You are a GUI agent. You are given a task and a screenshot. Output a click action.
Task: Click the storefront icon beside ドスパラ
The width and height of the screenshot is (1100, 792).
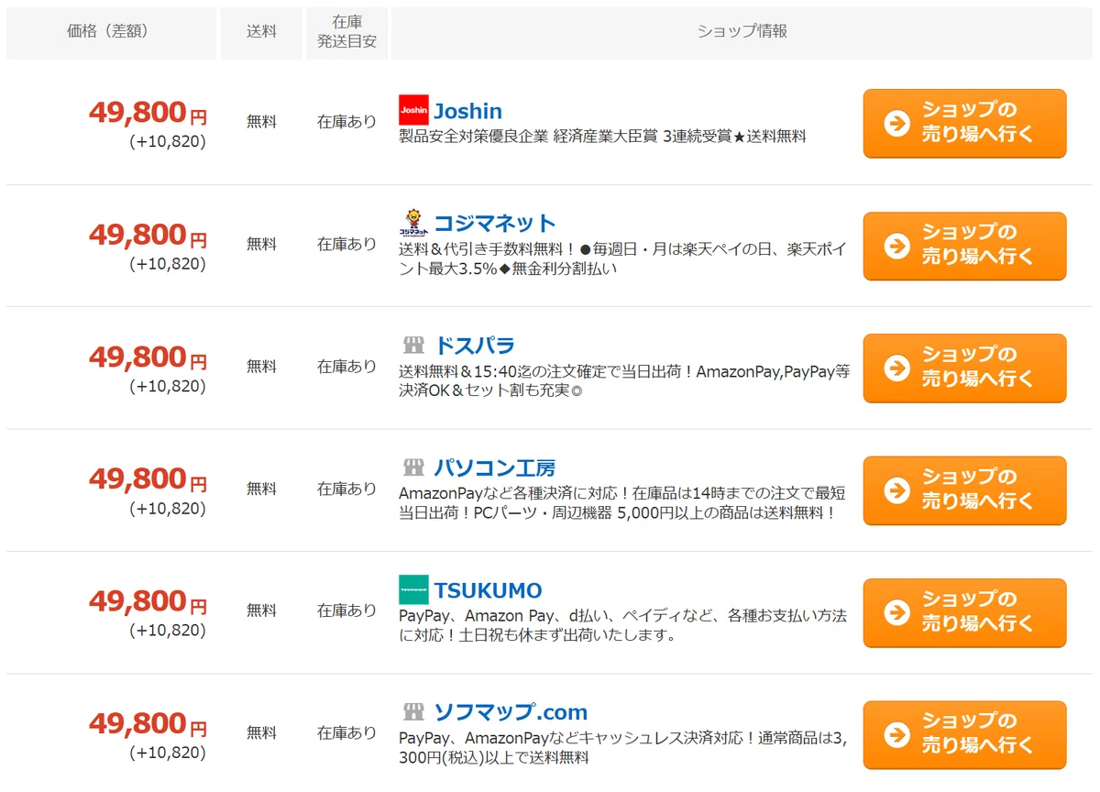(413, 346)
